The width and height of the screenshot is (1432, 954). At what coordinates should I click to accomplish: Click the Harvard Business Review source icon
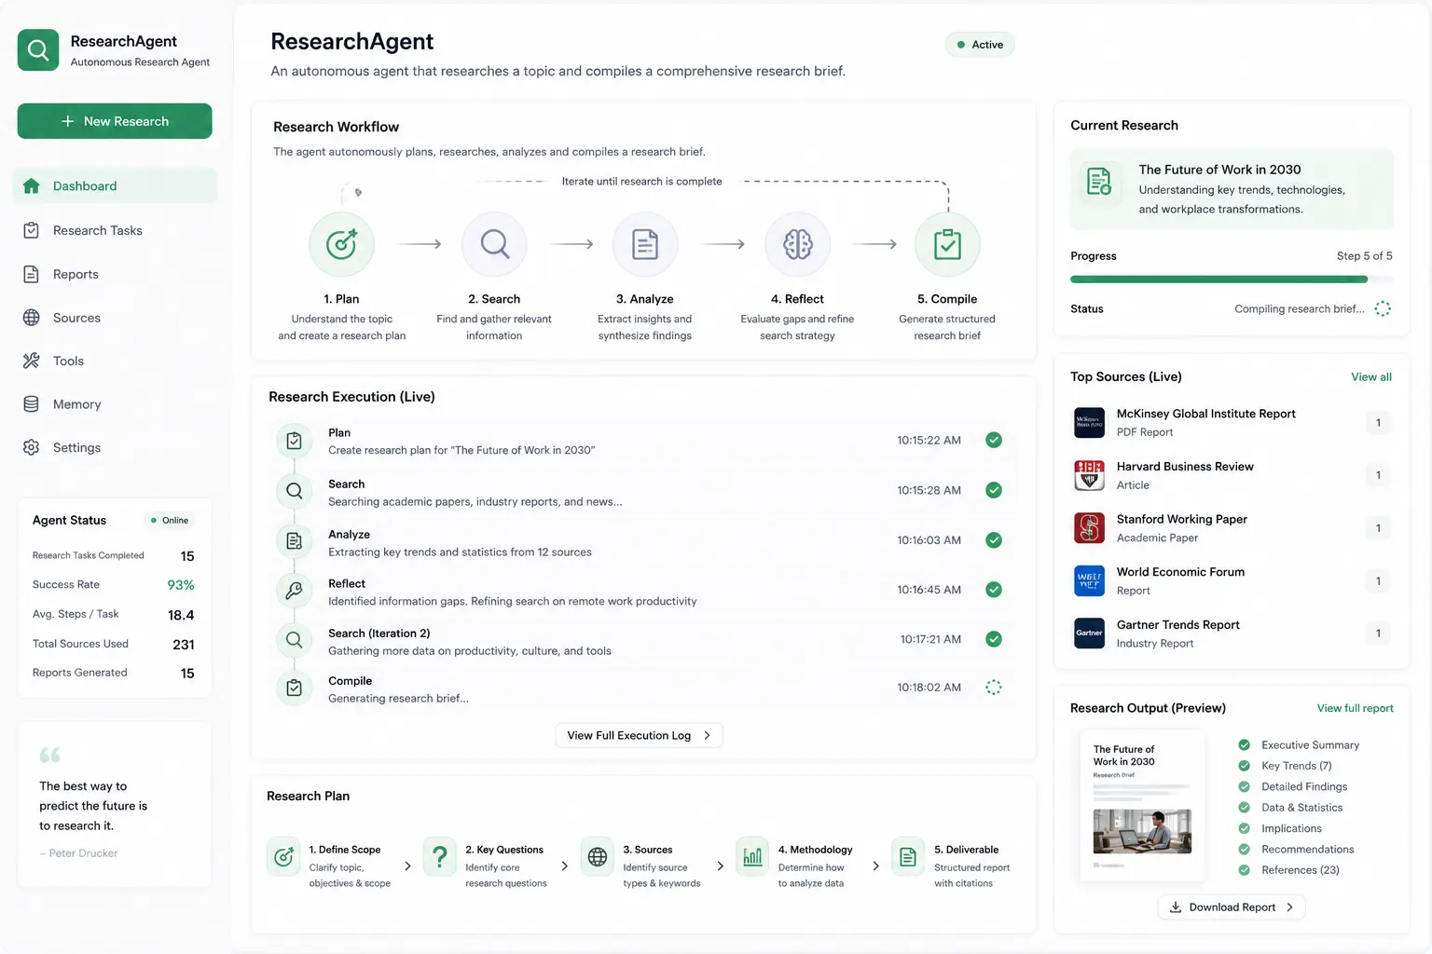pyautogui.click(x=1089, y=475)
